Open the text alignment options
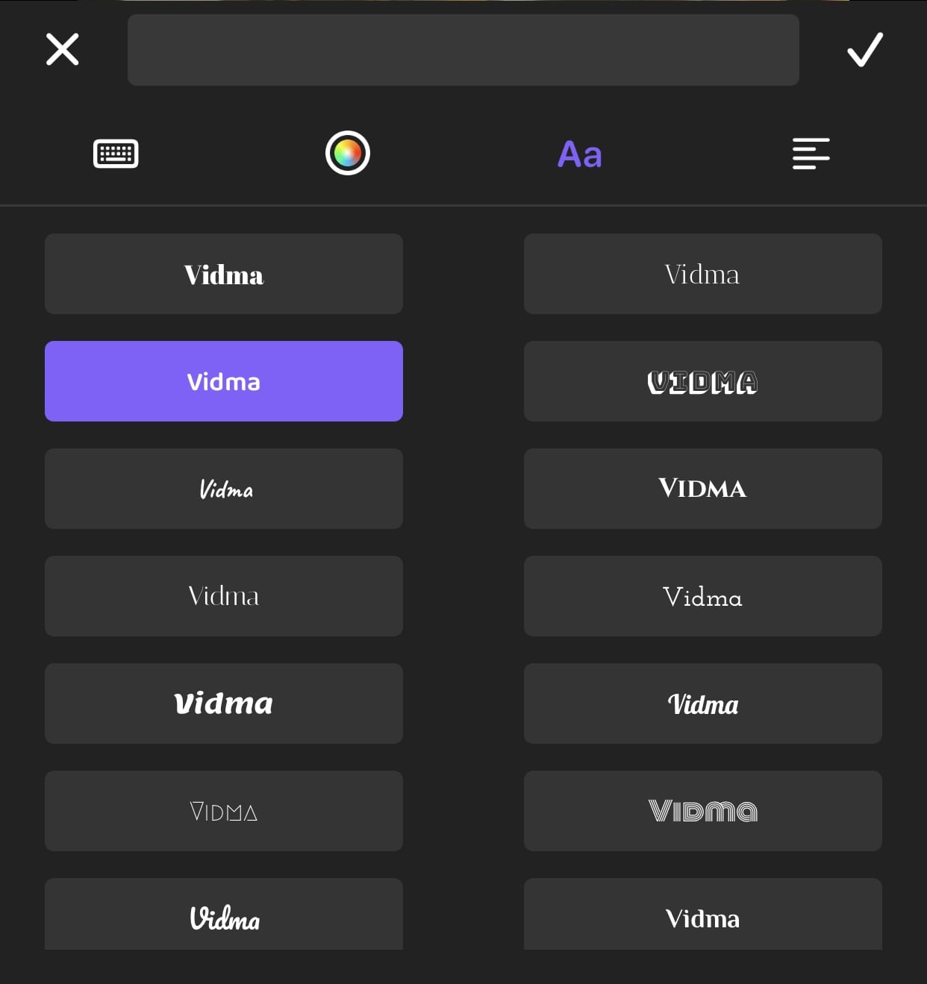927x984 pixels. click(811, 153)
